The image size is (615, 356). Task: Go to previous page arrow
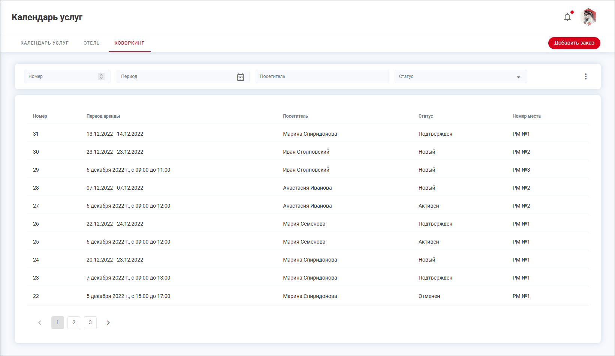40,323
